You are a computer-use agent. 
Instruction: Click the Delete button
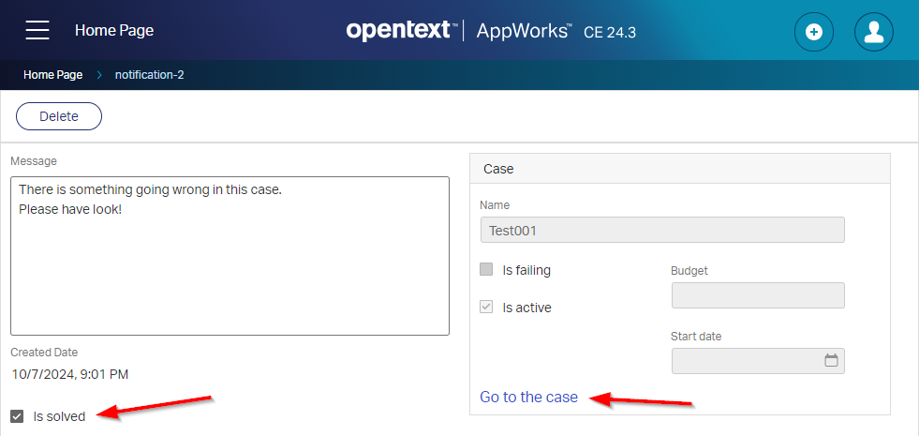pos(58,116)
